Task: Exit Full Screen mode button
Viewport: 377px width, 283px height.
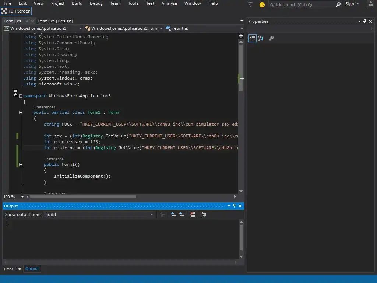Action: click(16, 11)
